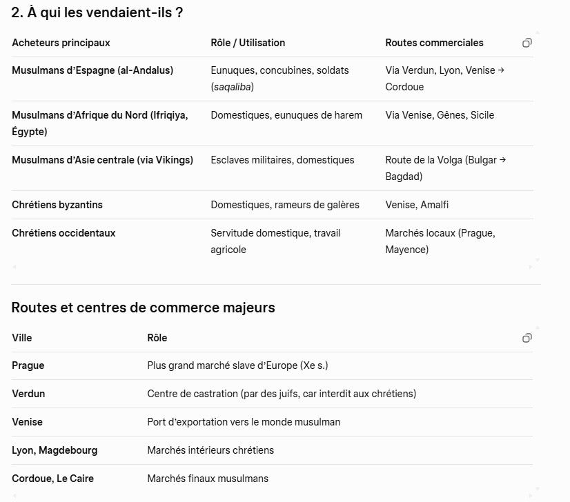Click the 'Lyon, Magdebourg' city cell
The image size is (570, 502).
pos(55,450)
